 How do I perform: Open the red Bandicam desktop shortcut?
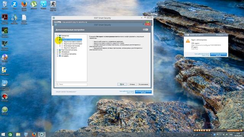(x=5, y=97)
